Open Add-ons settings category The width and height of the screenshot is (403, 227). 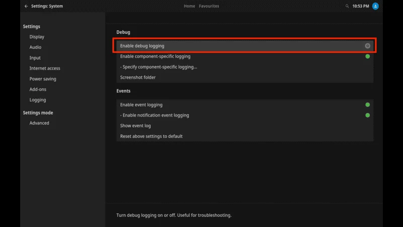pos(38,89)
